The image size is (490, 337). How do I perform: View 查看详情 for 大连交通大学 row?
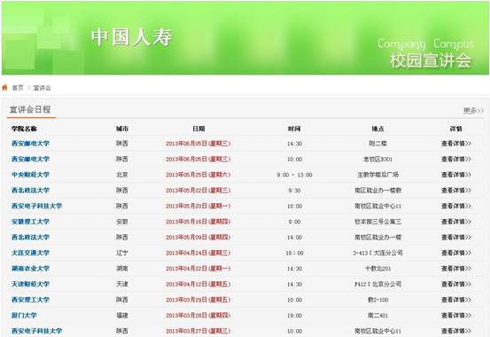click(x=456, y=253)
